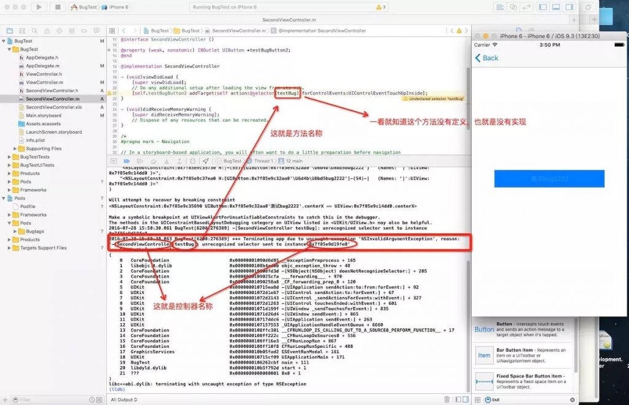Select Thread 1 in debug bar

(260, 161)
